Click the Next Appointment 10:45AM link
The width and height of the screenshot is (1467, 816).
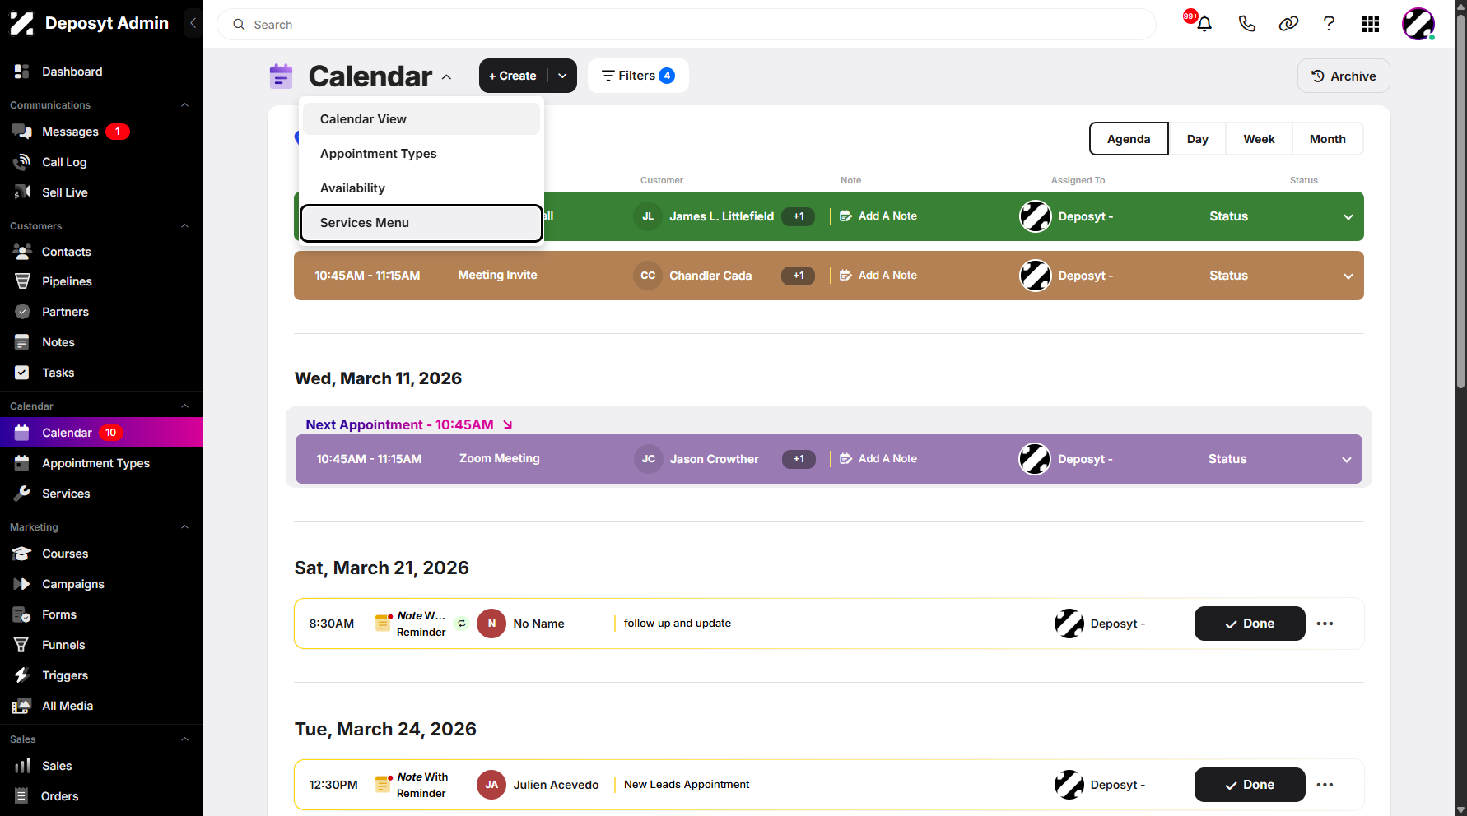pyautogui.click(x=409, y=424)
